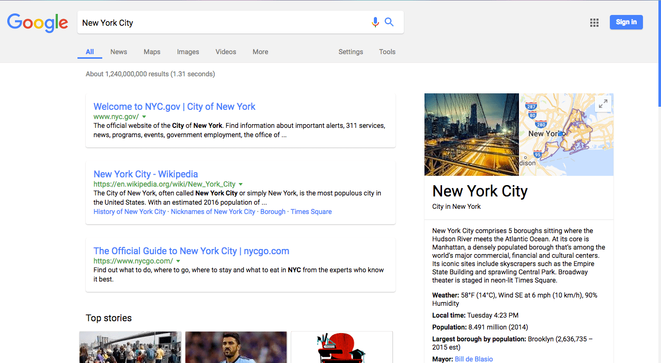Open the Settings menu
Image resolution: width=661 pixels, height=363 pixels.
[x=351, y=52]
